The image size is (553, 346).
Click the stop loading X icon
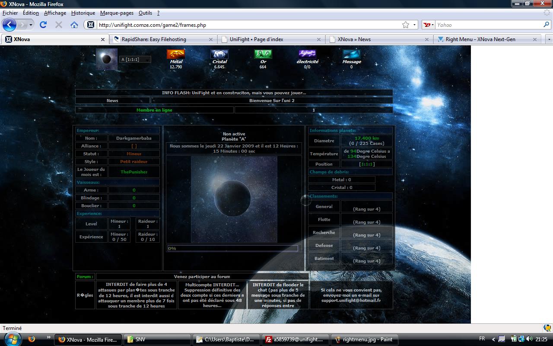pyautogui.click(x=59, y=25)
